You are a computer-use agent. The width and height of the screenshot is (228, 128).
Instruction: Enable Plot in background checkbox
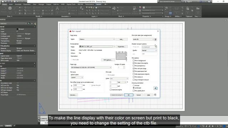pyautogui.click(x=134, y=60)
